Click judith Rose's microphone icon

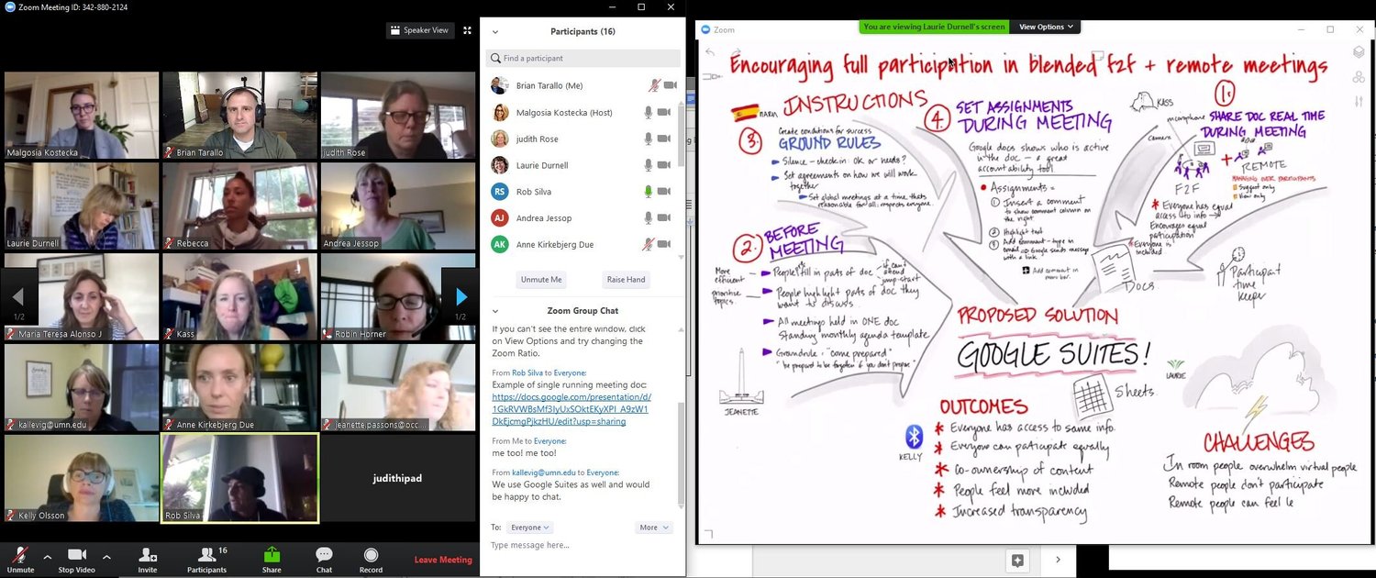click(649, 139)
